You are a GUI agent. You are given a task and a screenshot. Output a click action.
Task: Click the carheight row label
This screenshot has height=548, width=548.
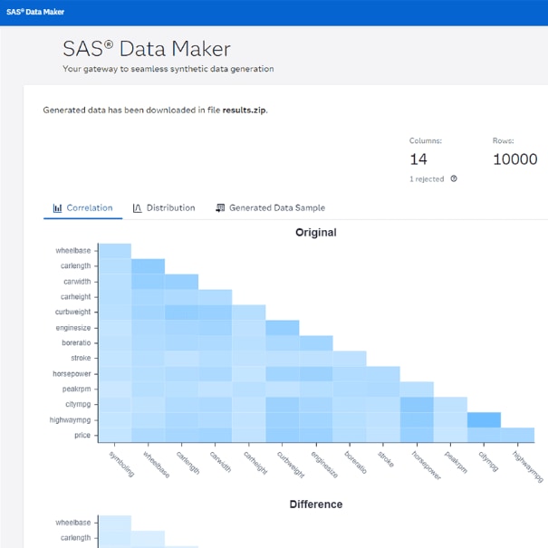[75, 297]
